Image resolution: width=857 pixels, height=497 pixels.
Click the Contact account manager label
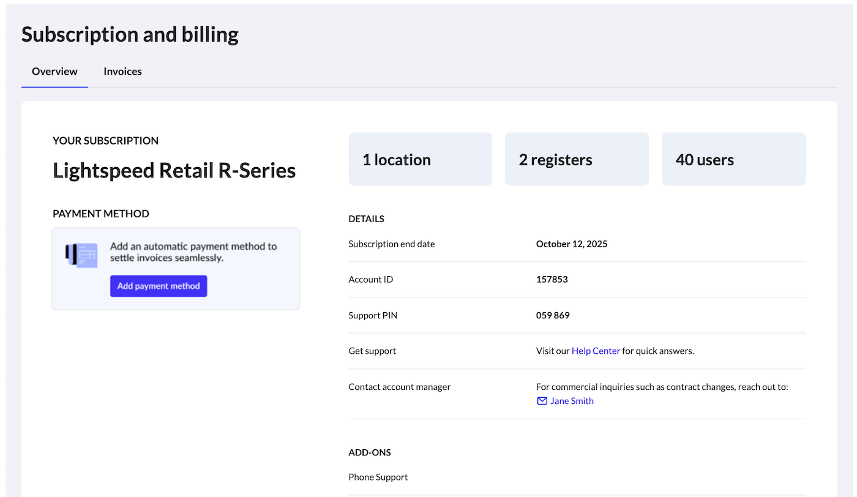(x=399, y=386)
